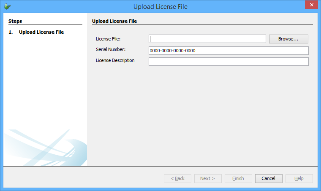Click into the Serial Number field
Viewport: 321px width, 191px height.
229,51
